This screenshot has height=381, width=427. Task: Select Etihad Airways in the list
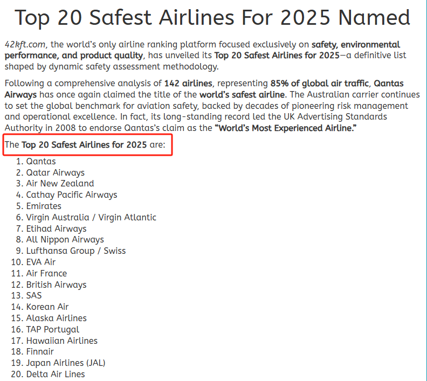56,229
